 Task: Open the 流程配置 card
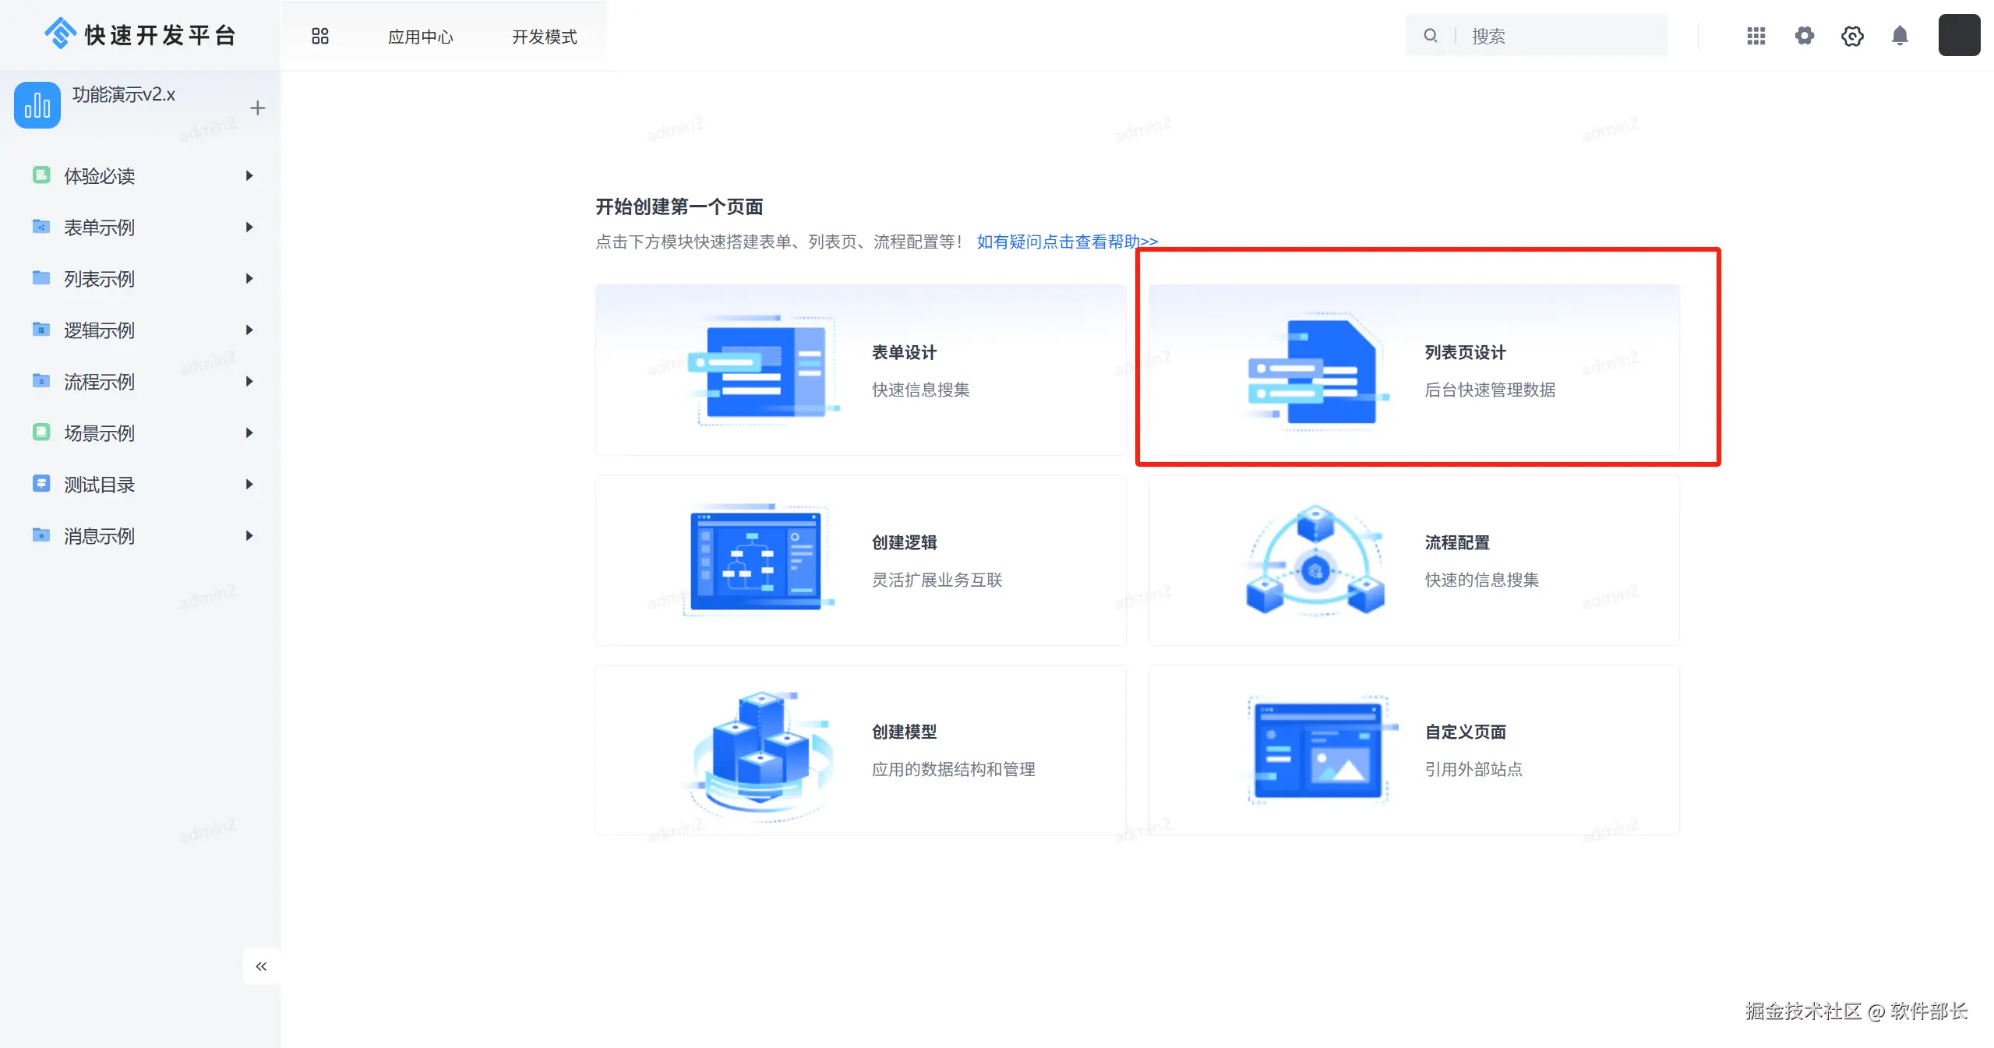coord(1413,560)
